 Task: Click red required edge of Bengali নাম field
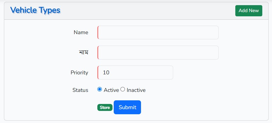(98, 53)
